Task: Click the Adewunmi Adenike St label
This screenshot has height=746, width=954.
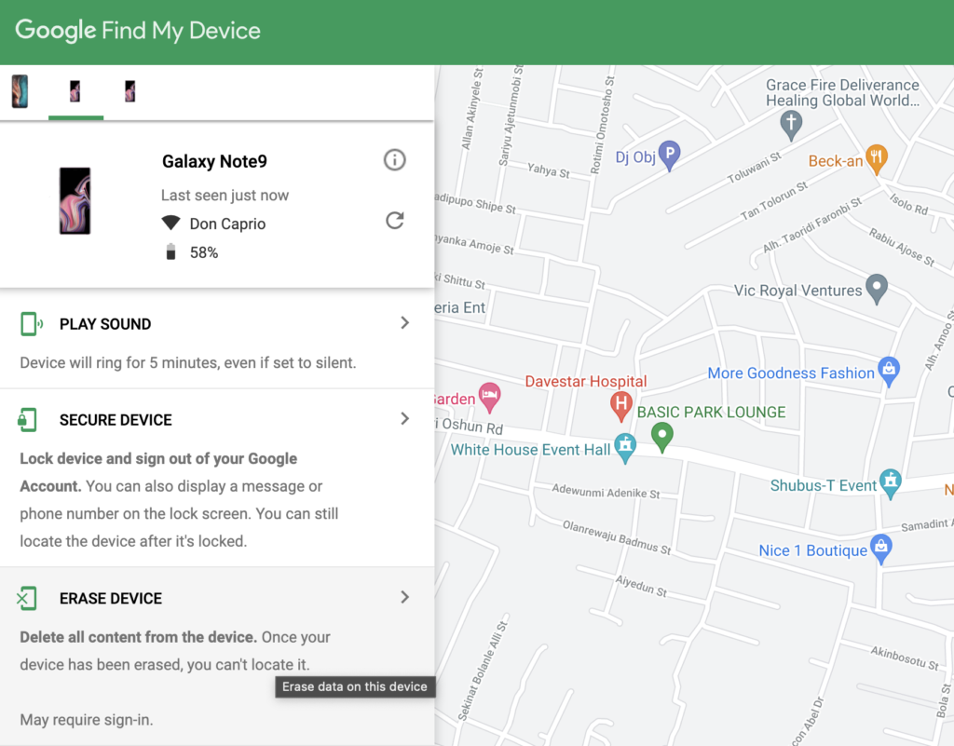Action: (x=606, y=491)
